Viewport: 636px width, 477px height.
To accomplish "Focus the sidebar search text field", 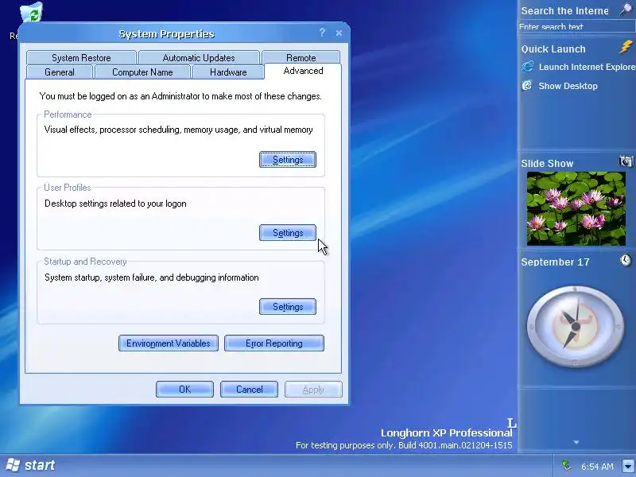I will (576, 27).
